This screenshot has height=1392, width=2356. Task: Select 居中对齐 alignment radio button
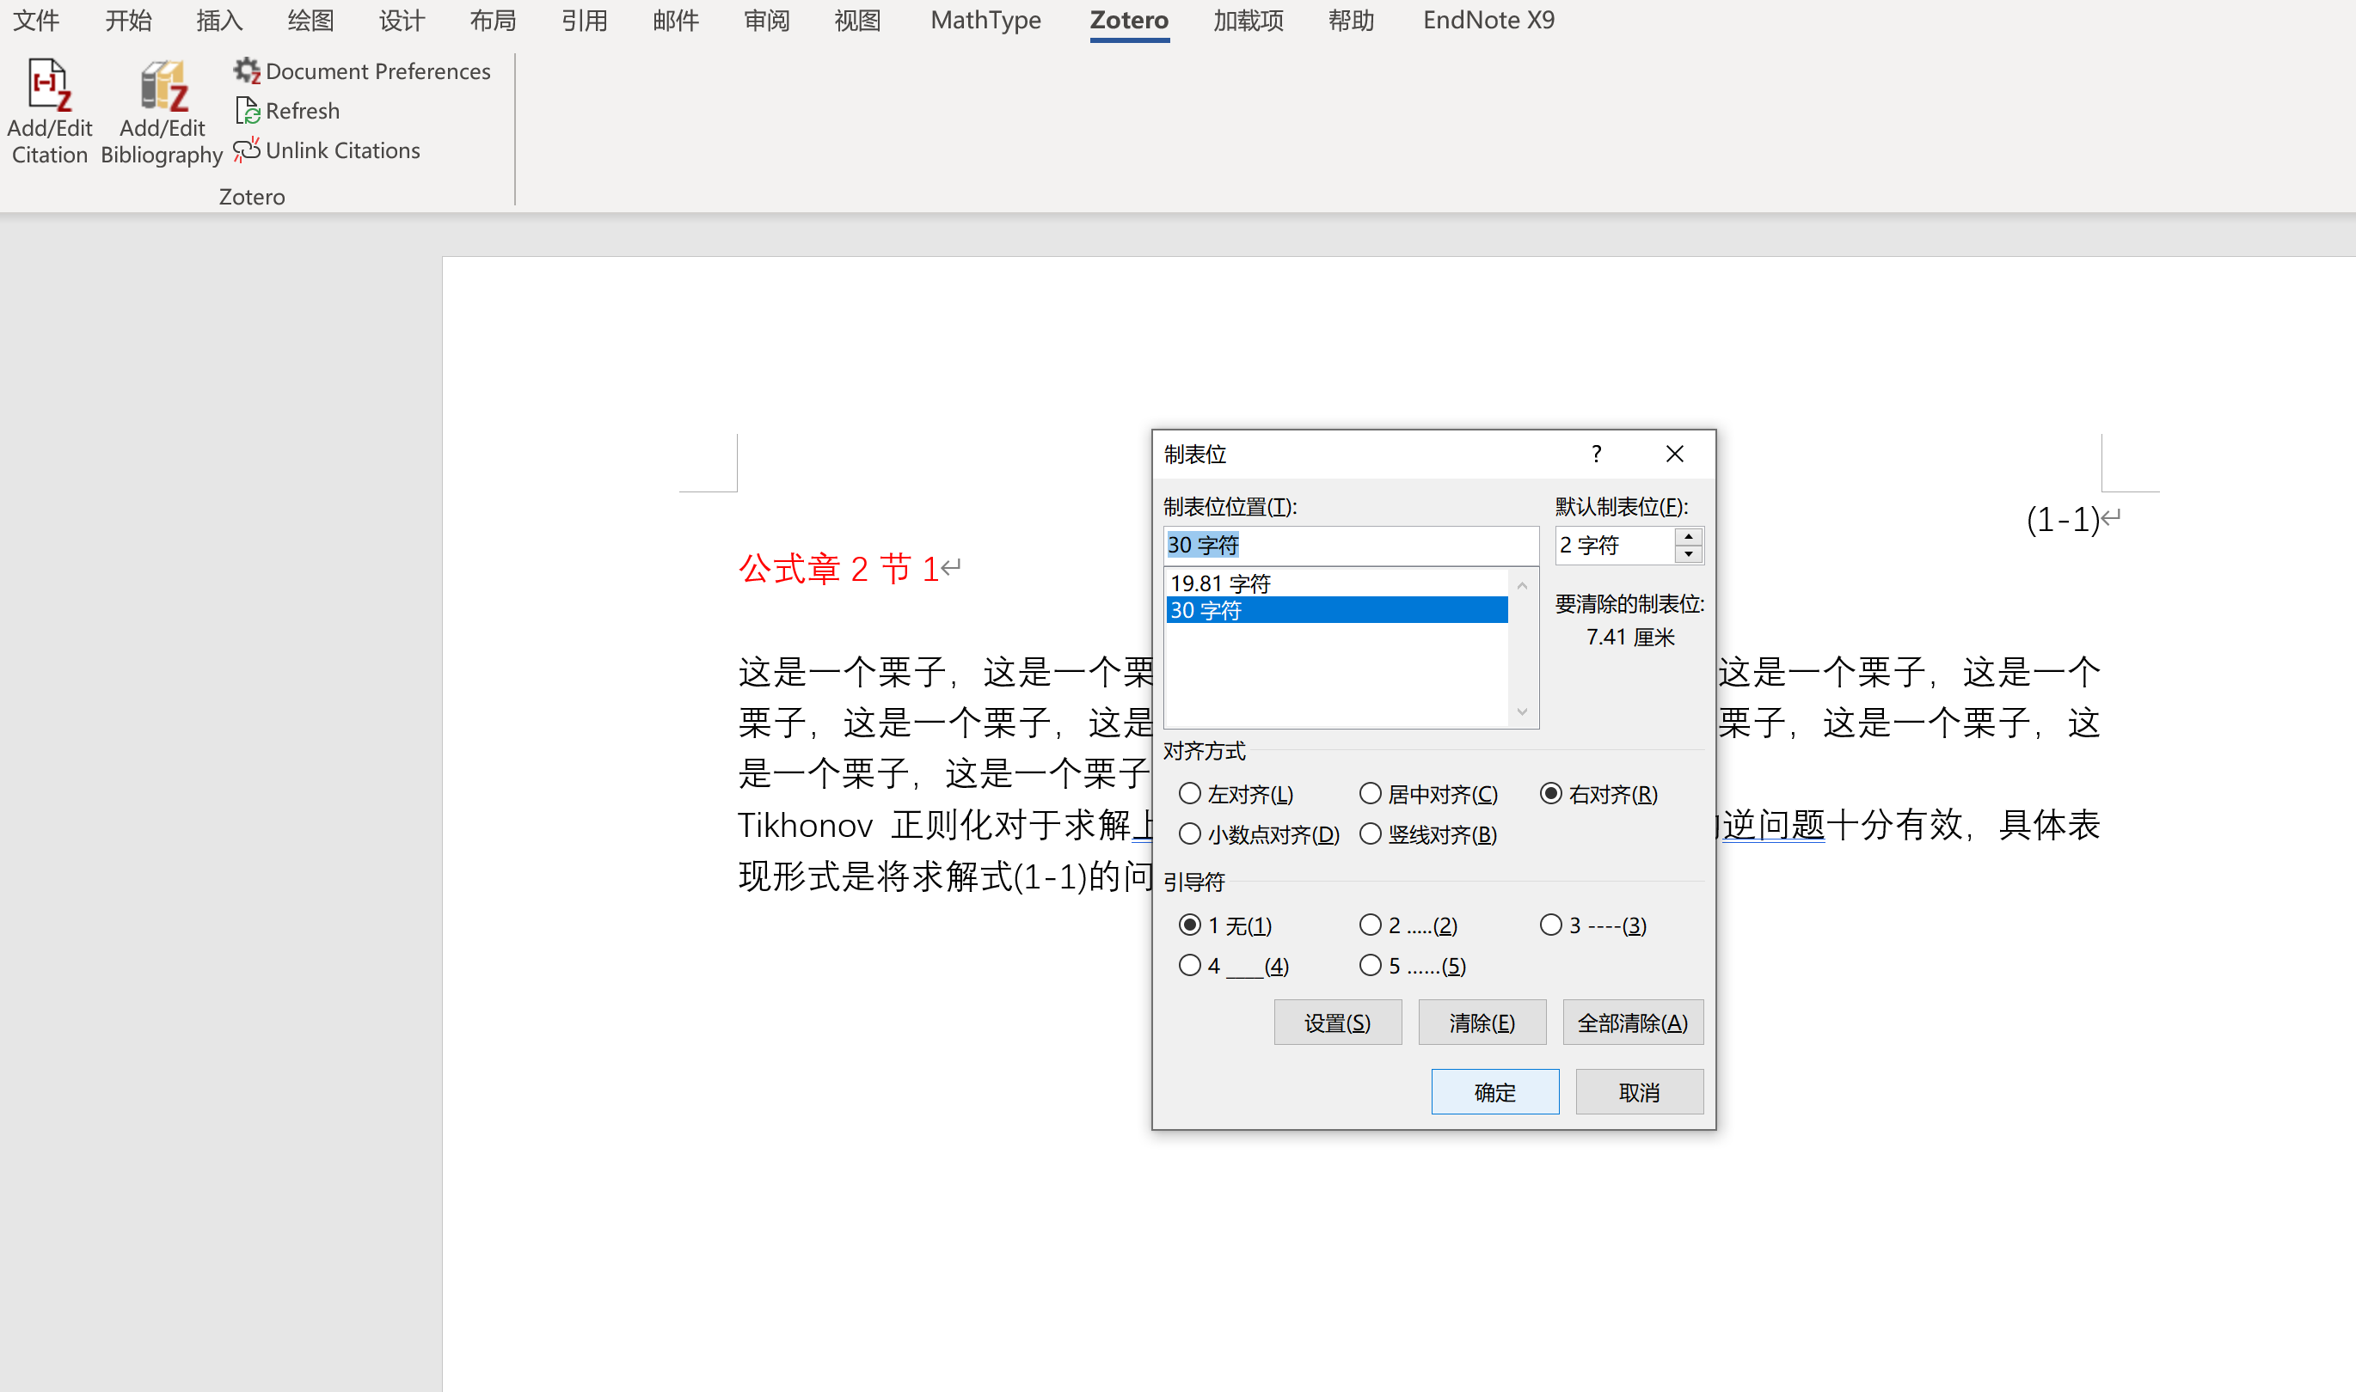(x=1371, y=794)
